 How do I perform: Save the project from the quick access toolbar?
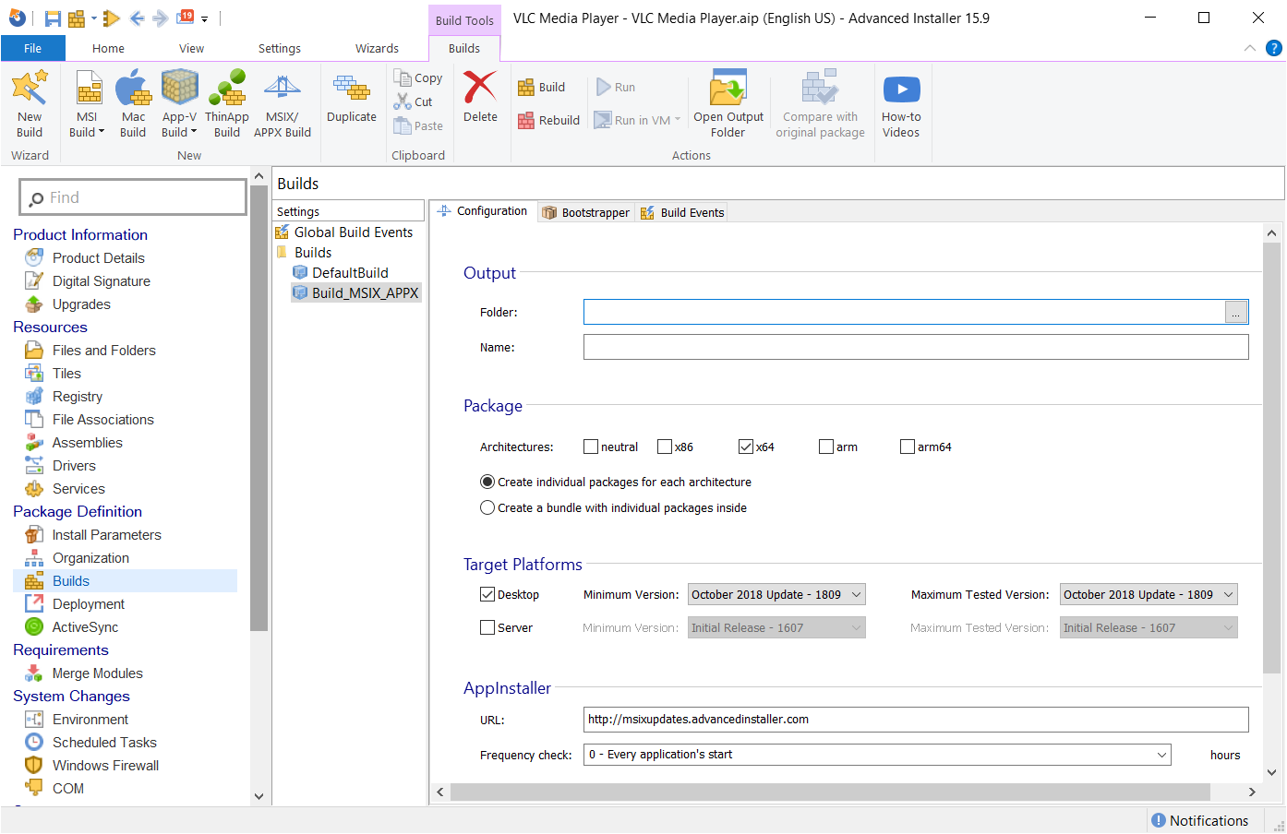pyautogui.click(x=53, y=18)
